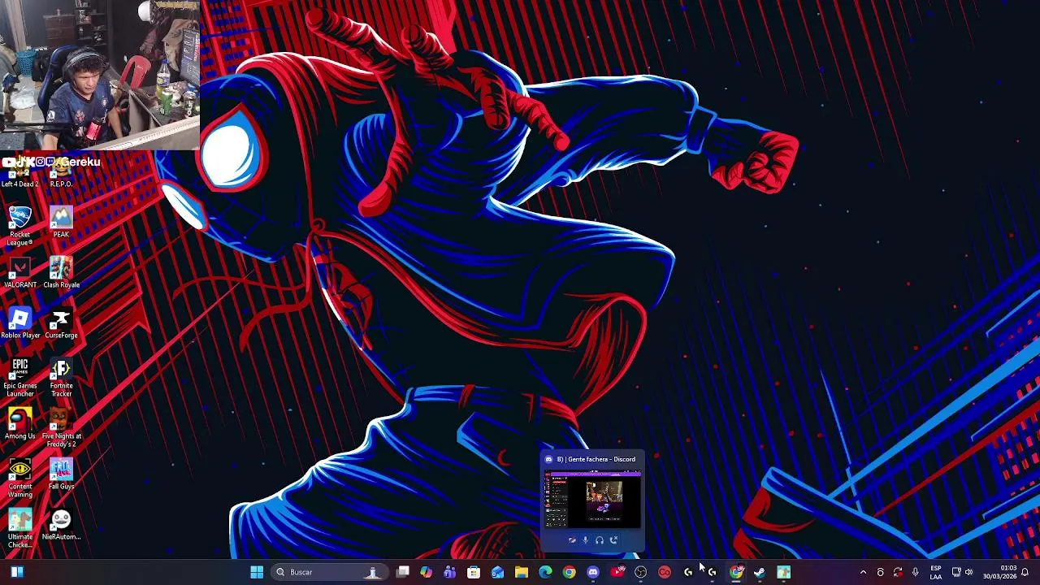Viewport: 1040px width, 585px height.
Task: Click the sync icon in tray
Action: [898, 572]
